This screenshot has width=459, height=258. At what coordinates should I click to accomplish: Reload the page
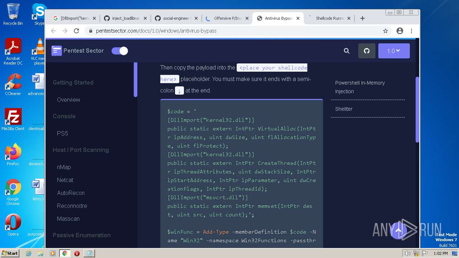(x=76, y=31)
